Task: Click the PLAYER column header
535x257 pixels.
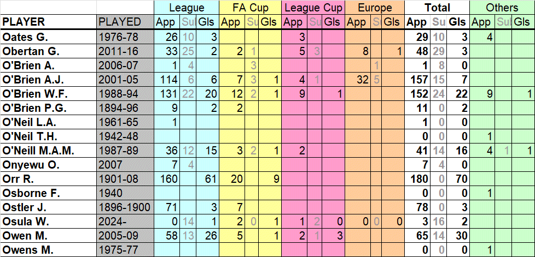Action: 23,22
